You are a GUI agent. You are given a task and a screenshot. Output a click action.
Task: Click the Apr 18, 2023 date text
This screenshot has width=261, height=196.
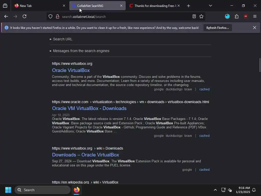[61, 115]
